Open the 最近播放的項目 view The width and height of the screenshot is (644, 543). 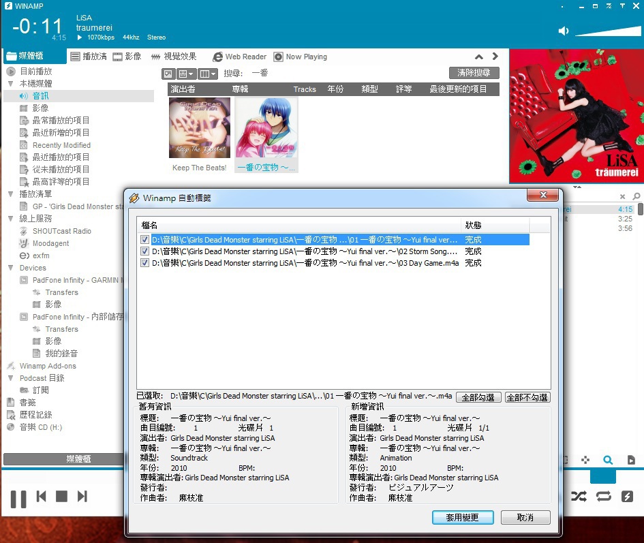click(61, 157)
